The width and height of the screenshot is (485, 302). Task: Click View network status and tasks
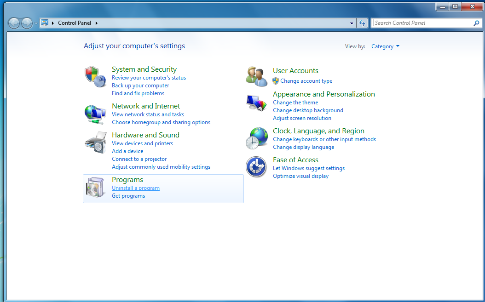[148, 114]
